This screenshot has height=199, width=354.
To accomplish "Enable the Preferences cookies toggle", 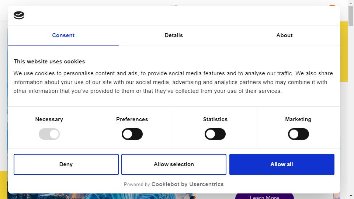I will click(132, 134).
